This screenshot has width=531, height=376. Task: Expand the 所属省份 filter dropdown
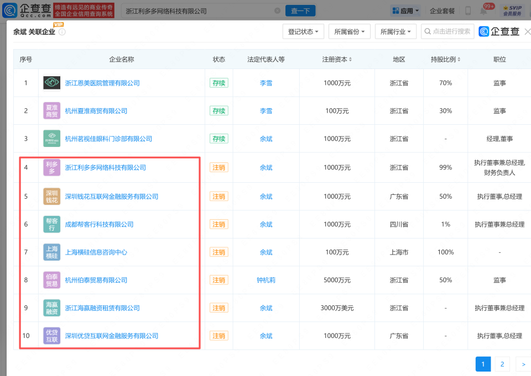click(x=349, y=31)
